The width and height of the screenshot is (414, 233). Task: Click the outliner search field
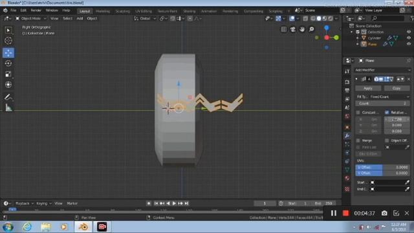[387, 18]
